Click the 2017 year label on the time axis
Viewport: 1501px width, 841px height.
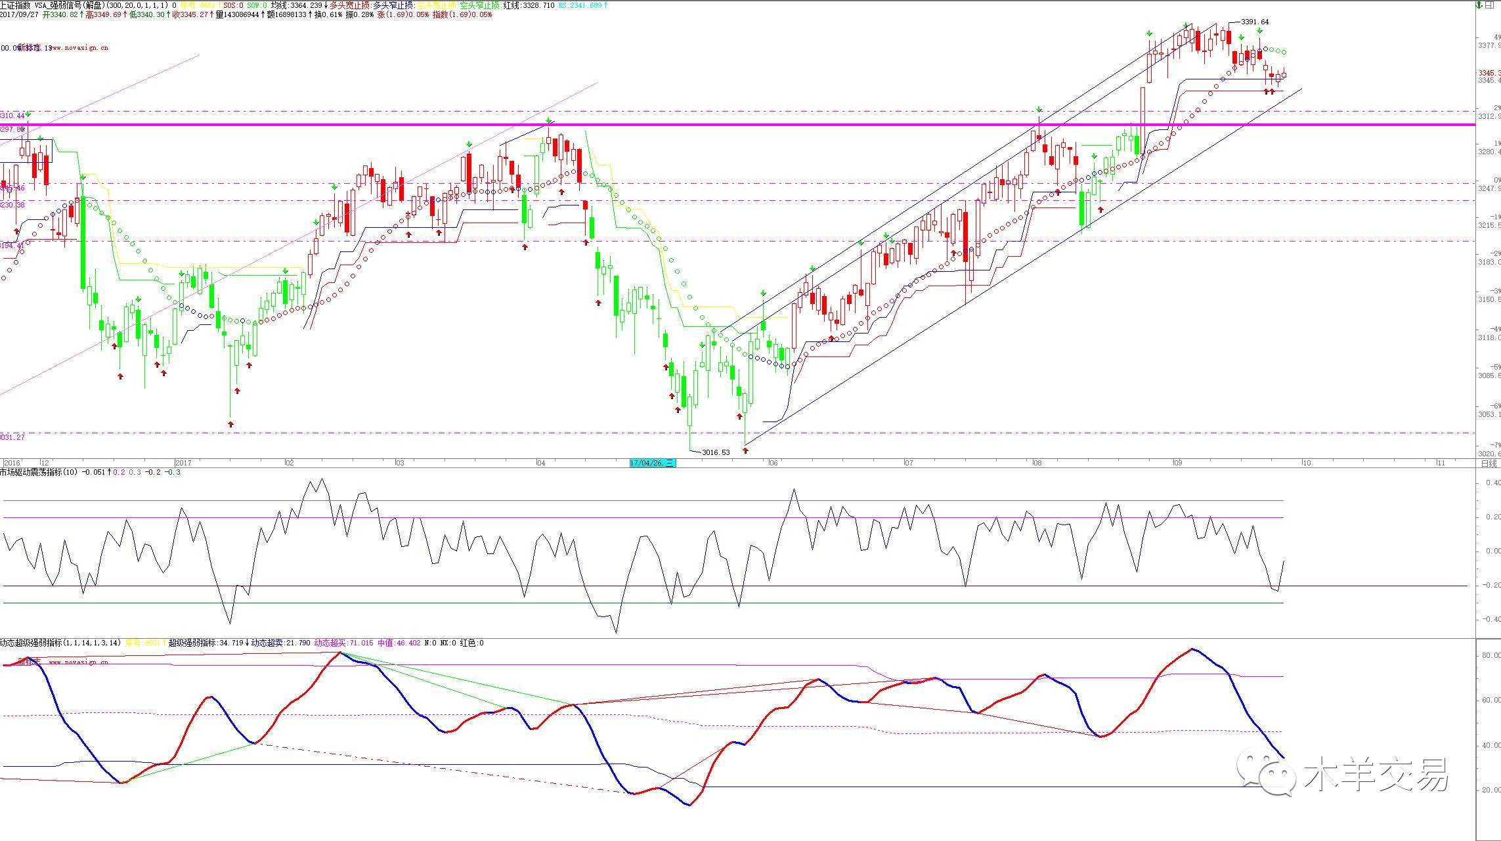point(183,463)
